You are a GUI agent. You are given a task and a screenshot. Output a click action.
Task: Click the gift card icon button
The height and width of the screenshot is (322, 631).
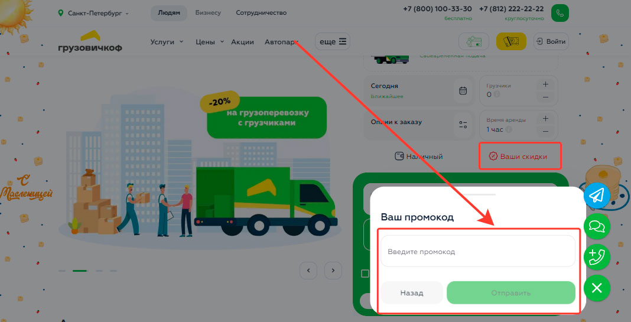pyautogui.click(x=474, y=41)
